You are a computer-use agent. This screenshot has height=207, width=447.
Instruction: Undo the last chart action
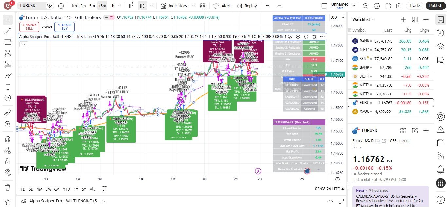pos(268,6)
